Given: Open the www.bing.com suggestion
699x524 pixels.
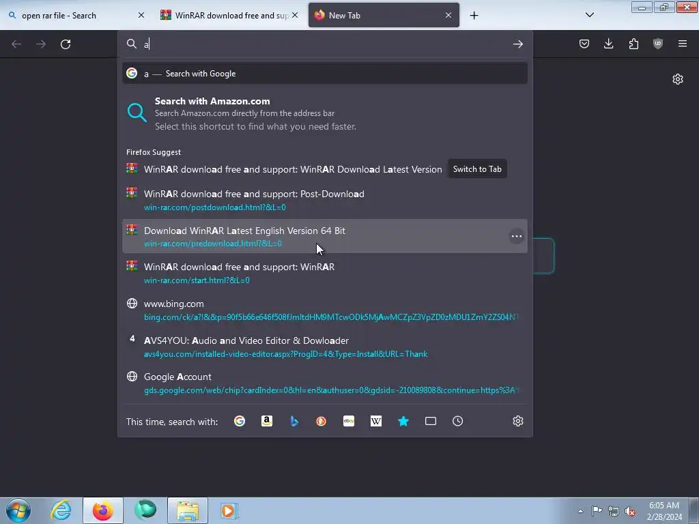Looking at the screenshot, I should 324,310.
